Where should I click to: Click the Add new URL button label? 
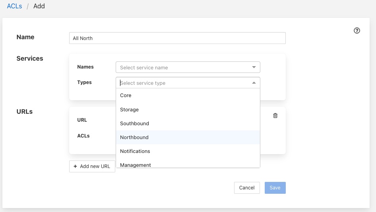95,166
